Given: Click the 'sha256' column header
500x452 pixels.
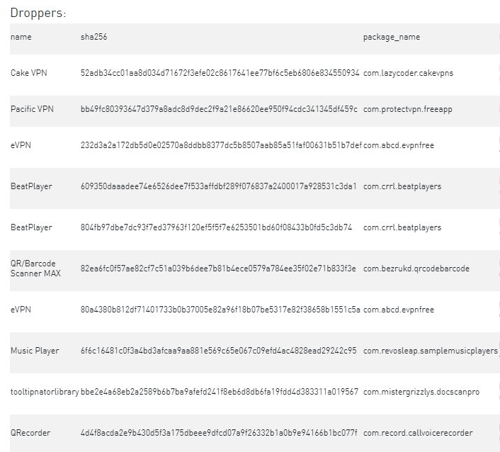Looking at the screenshot, I should [x=93, y=37].
